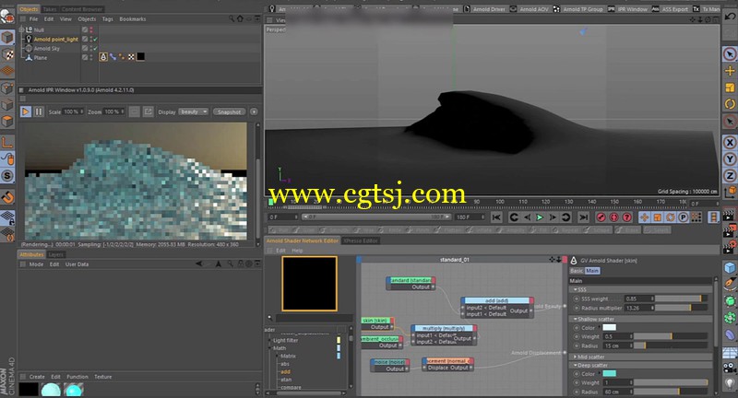Expand the Mid scatter section
Image resolution: width=738 pixels, height=398 pixels.
pos(575,357)
